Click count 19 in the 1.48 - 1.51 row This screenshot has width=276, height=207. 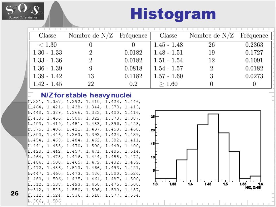212,52
